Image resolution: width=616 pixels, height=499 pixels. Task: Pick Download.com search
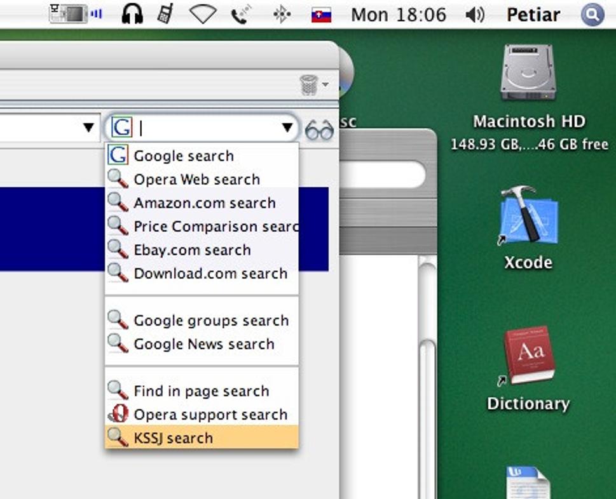tap(202, 274)
